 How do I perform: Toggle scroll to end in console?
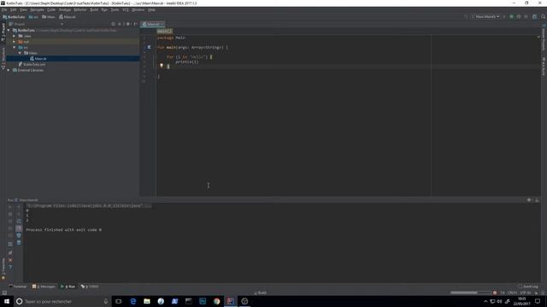tap(19, 229)
